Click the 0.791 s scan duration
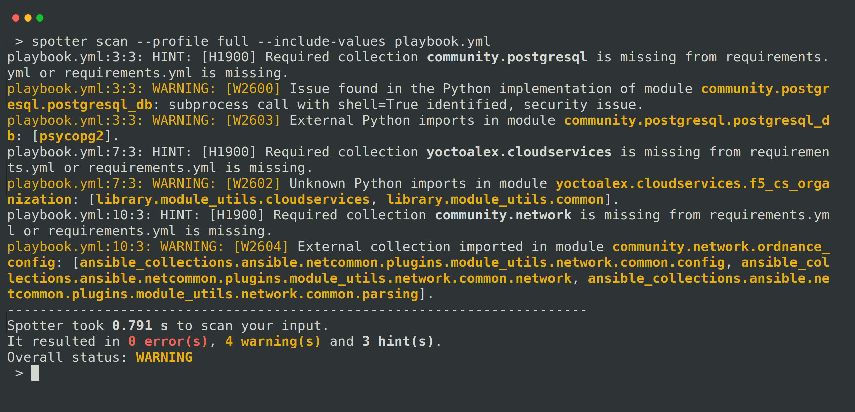 tap(140, 326)
